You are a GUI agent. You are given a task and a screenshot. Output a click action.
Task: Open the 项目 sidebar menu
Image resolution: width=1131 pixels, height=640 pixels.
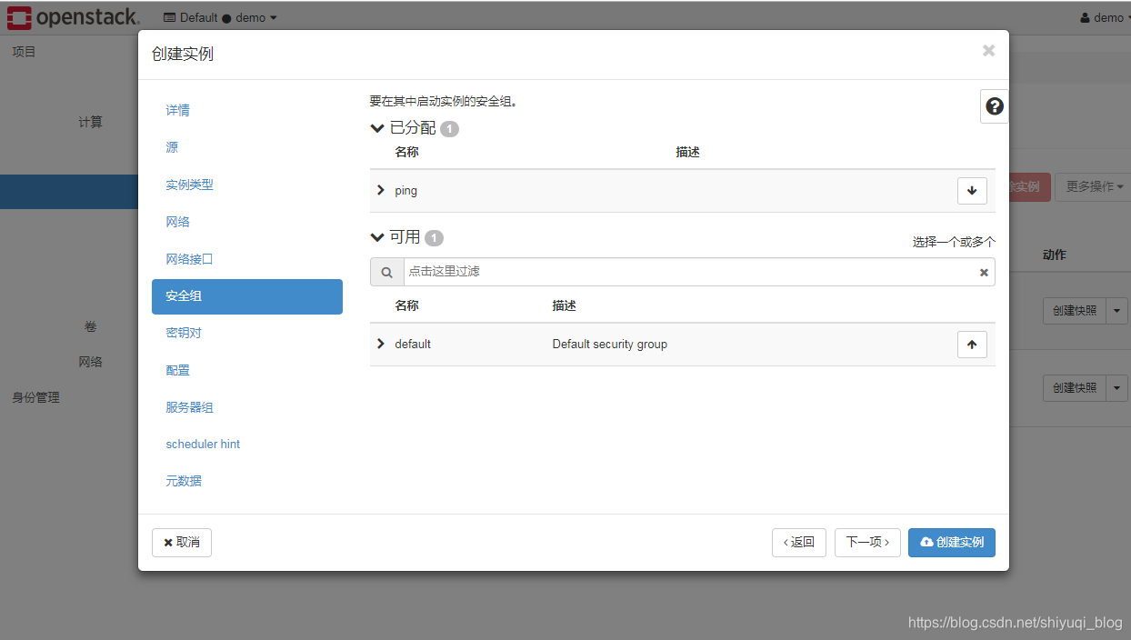tap(25, 52)
